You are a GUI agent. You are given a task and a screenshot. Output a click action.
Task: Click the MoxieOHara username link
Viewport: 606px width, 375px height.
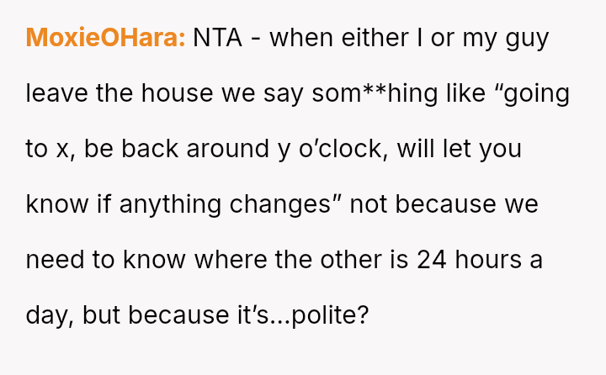(x=105, y=38)
